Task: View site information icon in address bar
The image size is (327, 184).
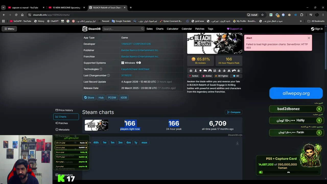Action: [30, 15]
